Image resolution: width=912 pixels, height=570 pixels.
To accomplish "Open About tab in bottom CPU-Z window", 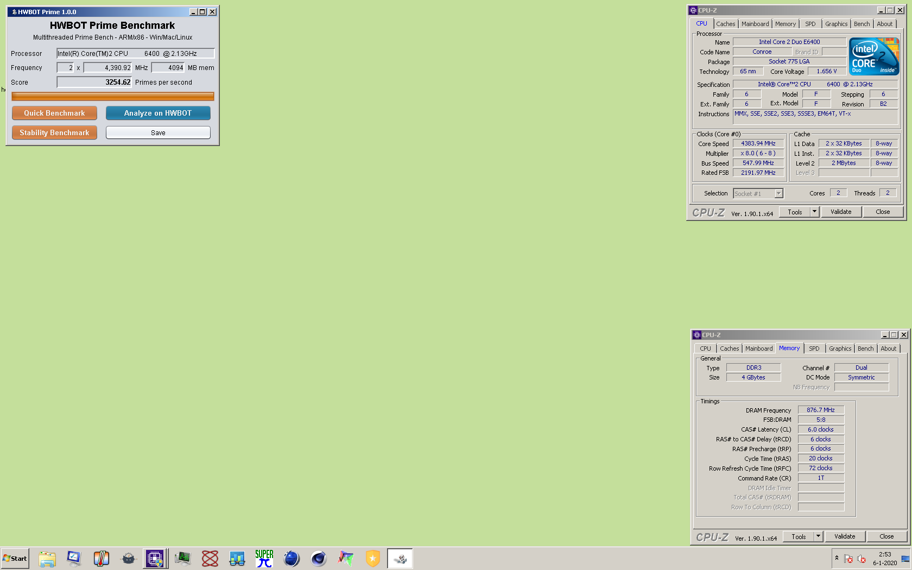I will pyautogui.click(x=889, y=349).
